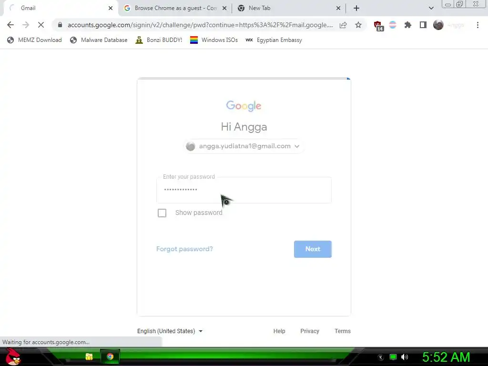Screen dimensions: 488x366
Task: Bookmark this tab with the star
Action: pos(358,25)
